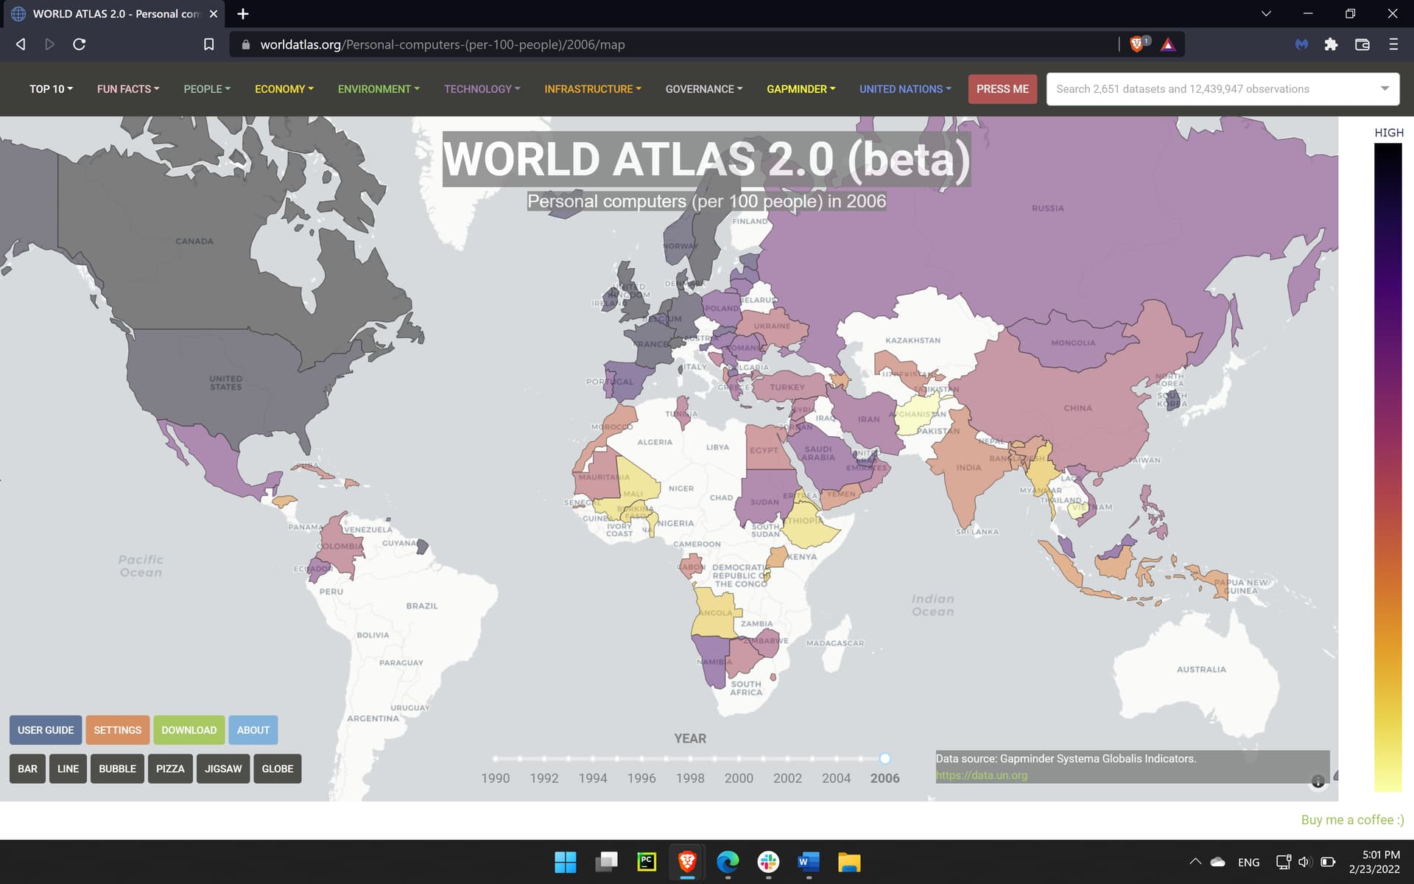Open the ENVIRONMENT menu
The width and height of the screenshot is (1414, 884).
379,89
